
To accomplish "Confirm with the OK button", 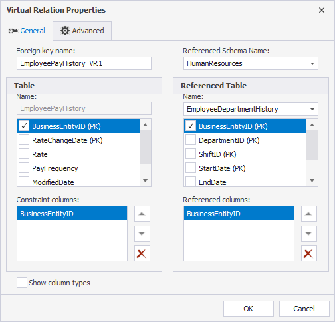I will [x=249, y=309].
